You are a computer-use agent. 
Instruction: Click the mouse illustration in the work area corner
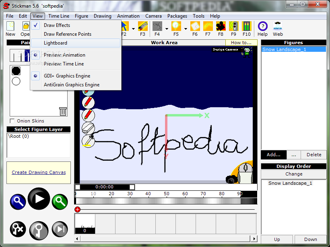(245, 173)
